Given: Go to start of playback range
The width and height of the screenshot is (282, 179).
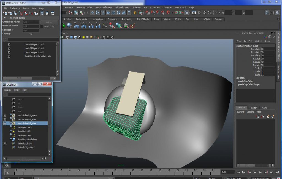Looking at the screenshot, I should point(238,172).
